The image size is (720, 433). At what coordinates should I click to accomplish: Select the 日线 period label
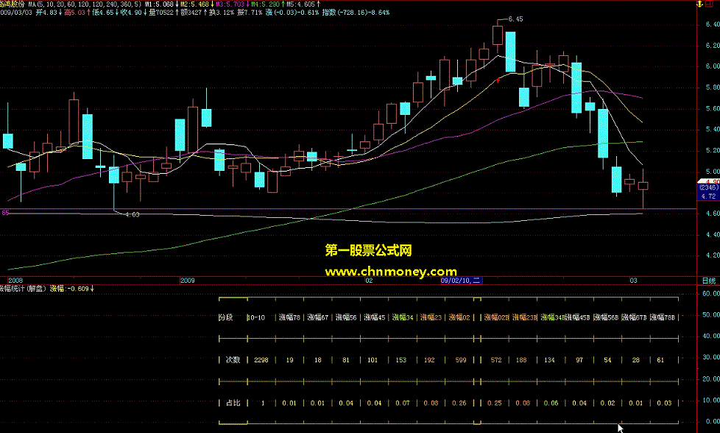coord(708,281)
